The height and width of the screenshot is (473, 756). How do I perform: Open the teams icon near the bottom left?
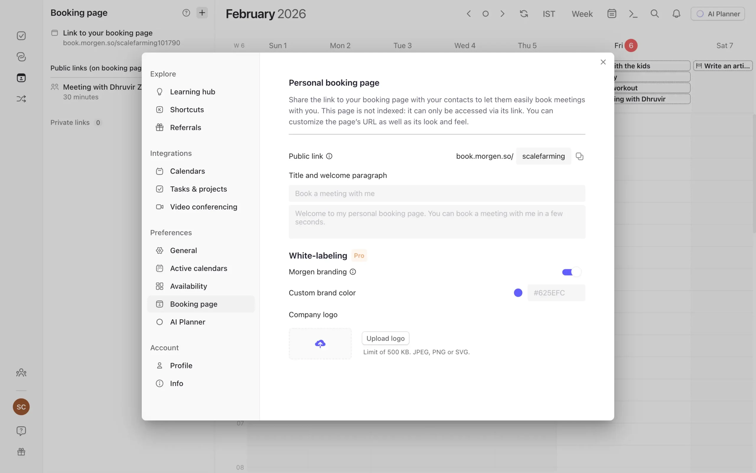coord(21,372)
